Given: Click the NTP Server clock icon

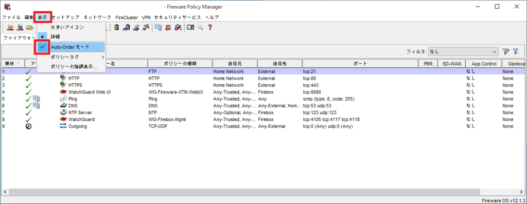Looking at the screenshot, I should point(63,113).
